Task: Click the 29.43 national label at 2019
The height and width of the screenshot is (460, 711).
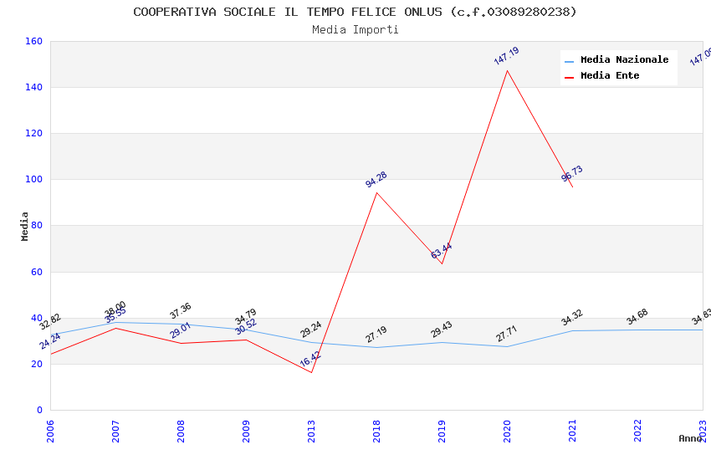Action: click(441, 330)
